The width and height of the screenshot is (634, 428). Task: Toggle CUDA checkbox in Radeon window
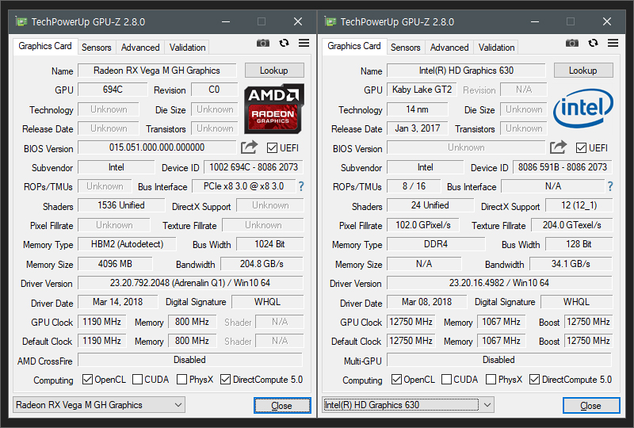pyautogui.click(x=137, y=380)
